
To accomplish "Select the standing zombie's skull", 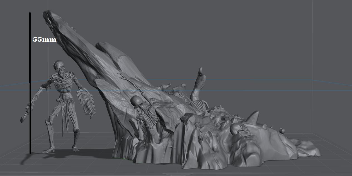I will (x=59, y=66).
